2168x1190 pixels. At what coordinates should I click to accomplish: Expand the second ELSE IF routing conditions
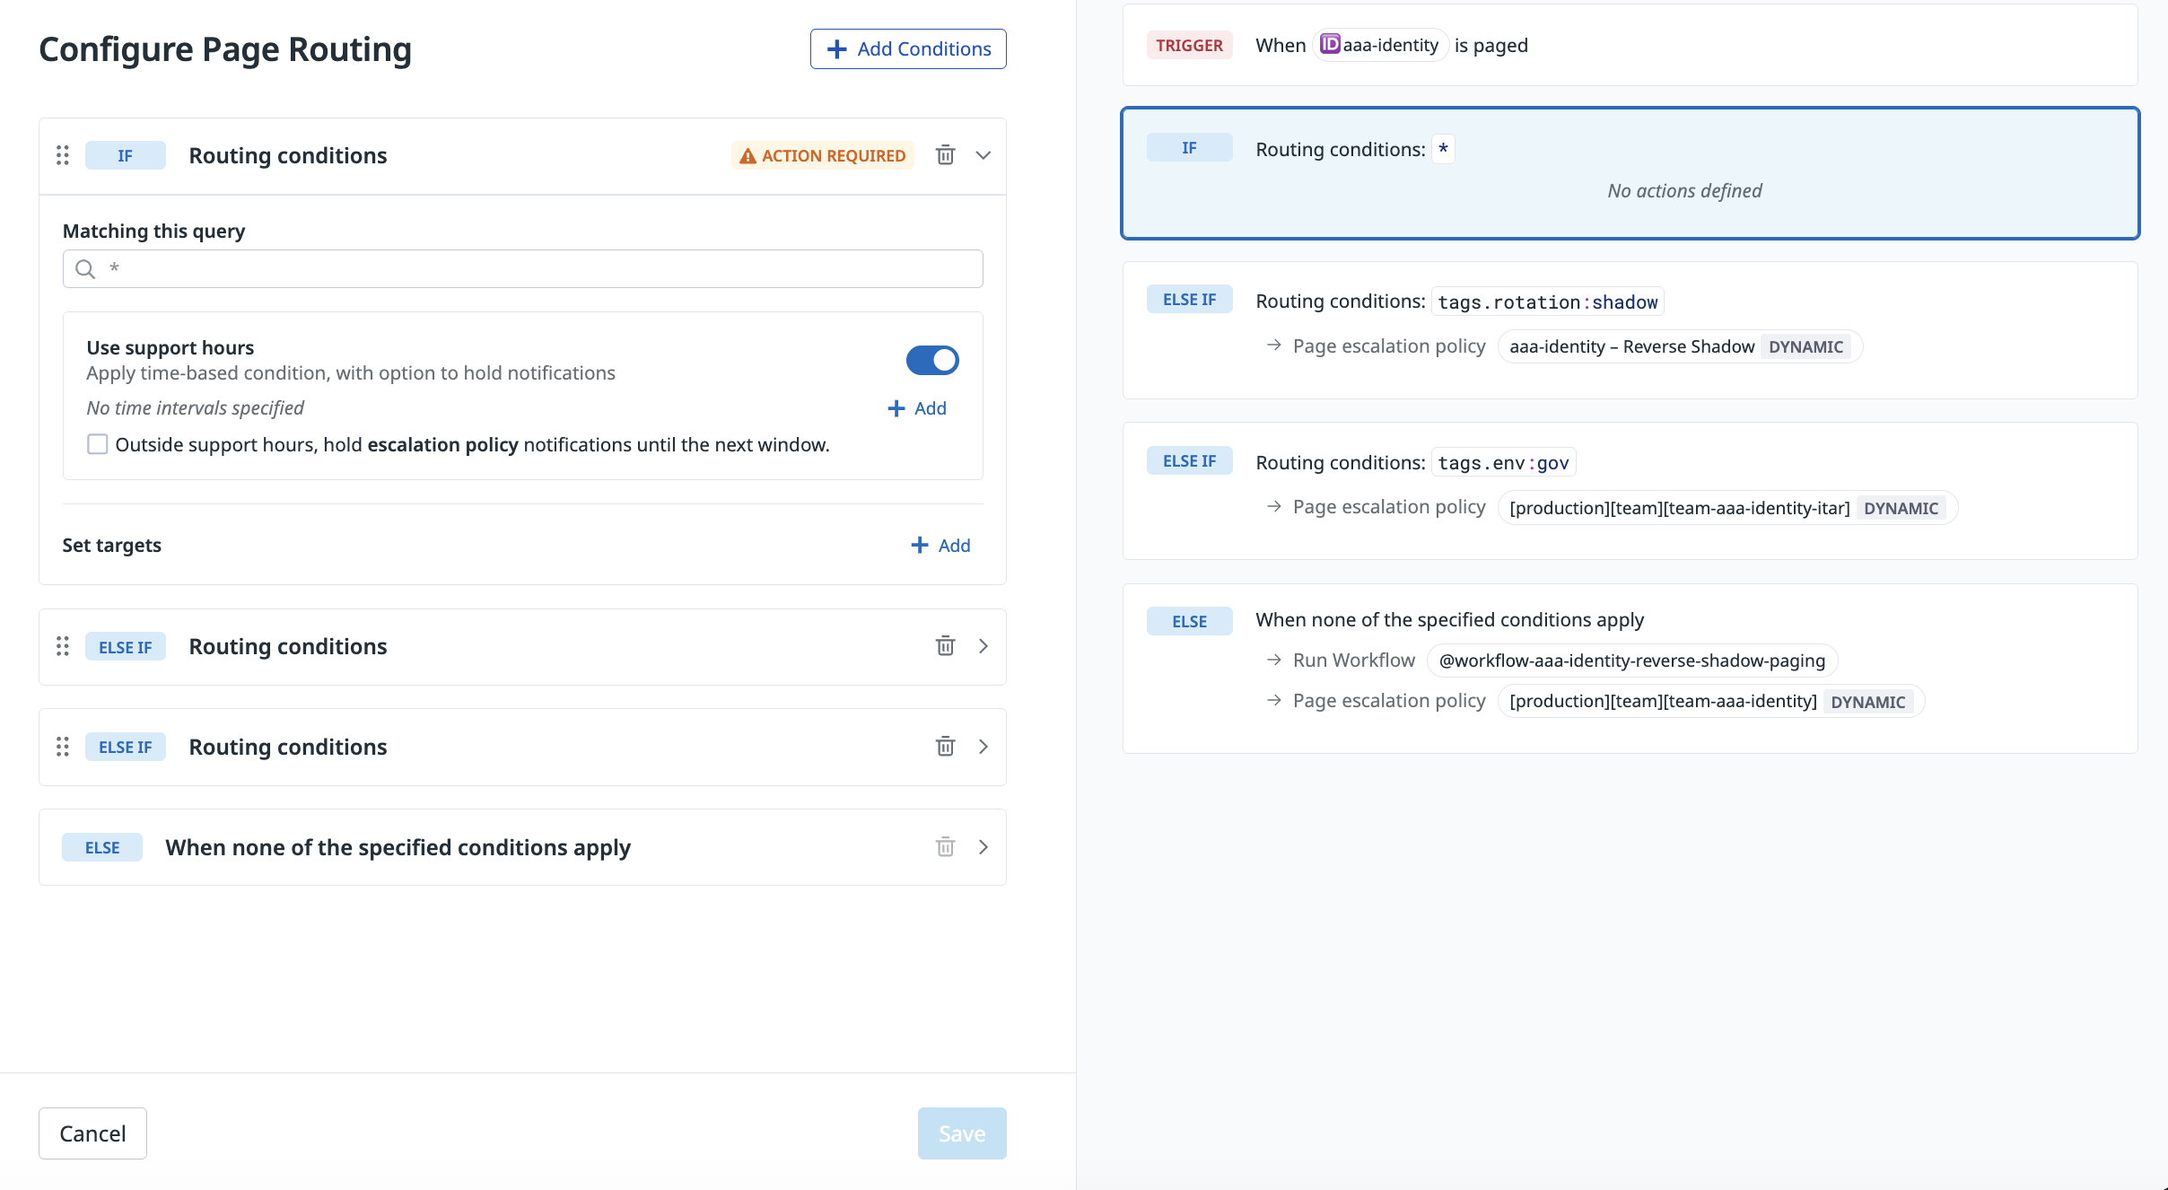tap(983, 747)
